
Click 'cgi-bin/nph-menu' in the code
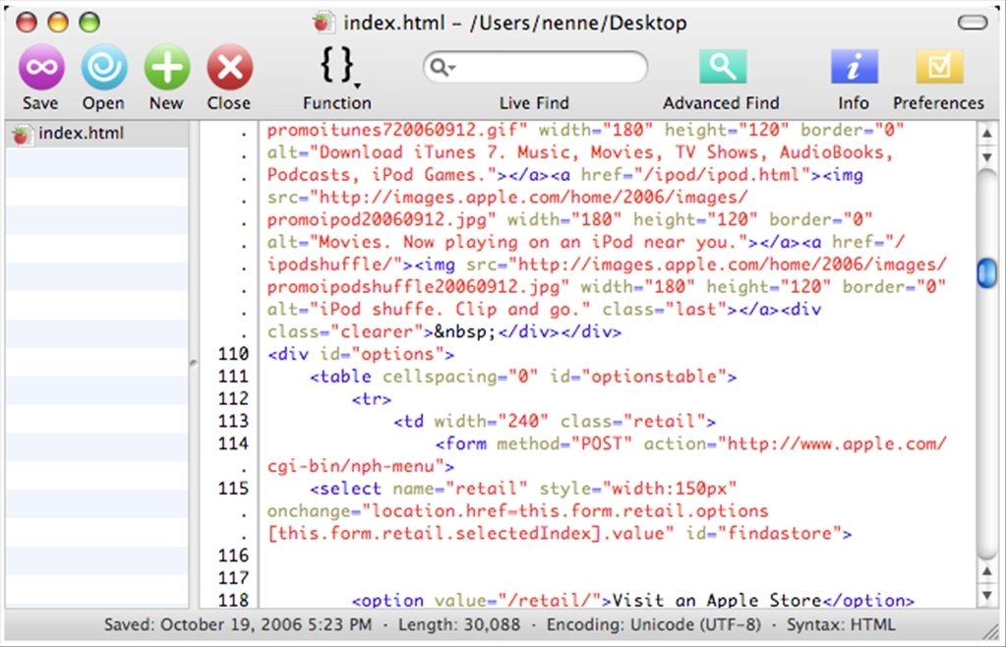tap(351, 466)
